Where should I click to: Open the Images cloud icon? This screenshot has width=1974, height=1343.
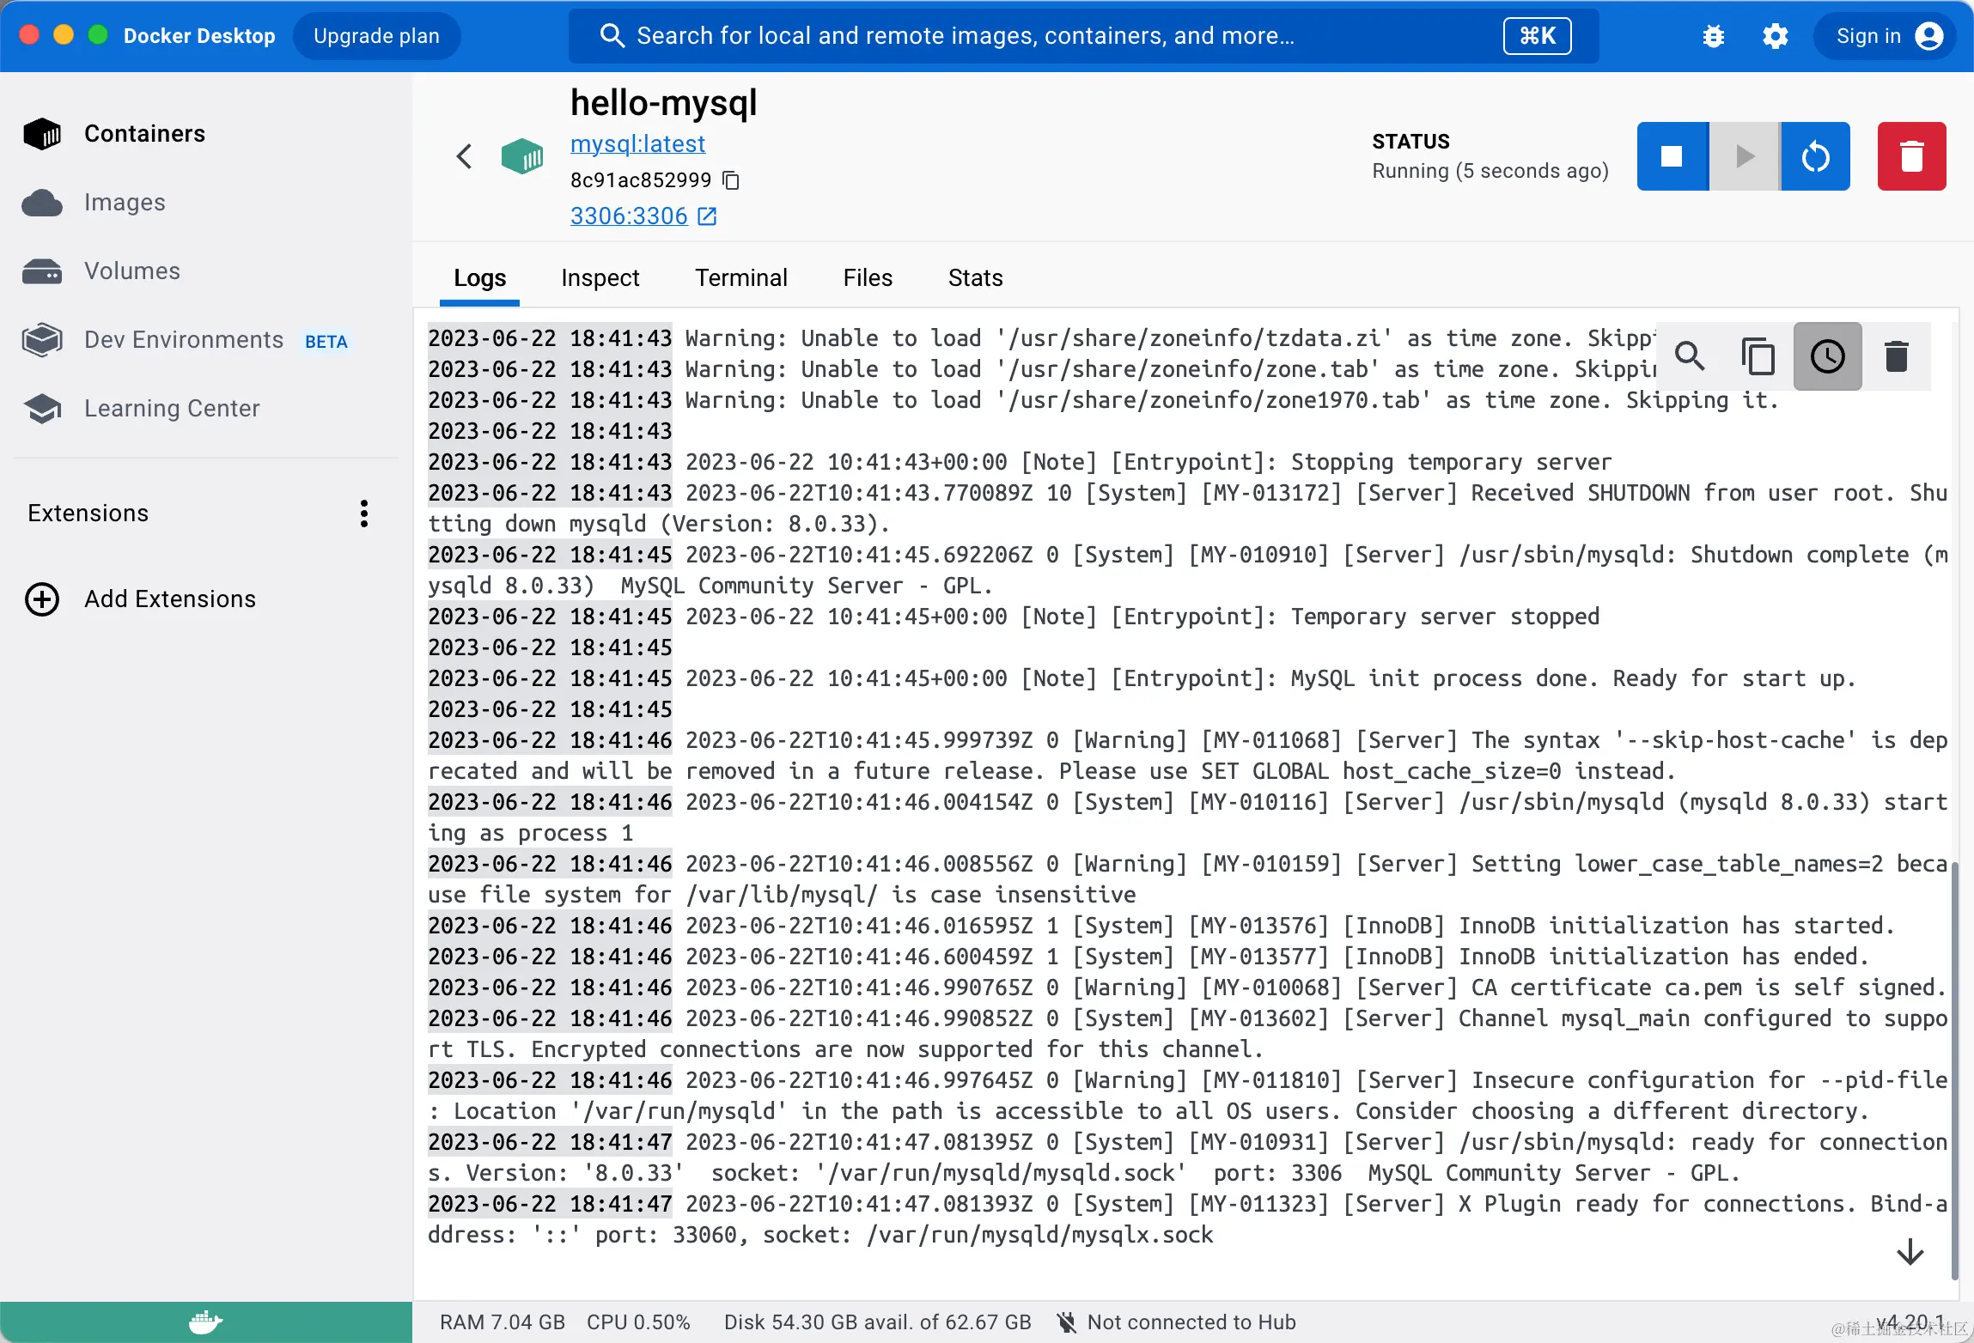click(42, 204)
